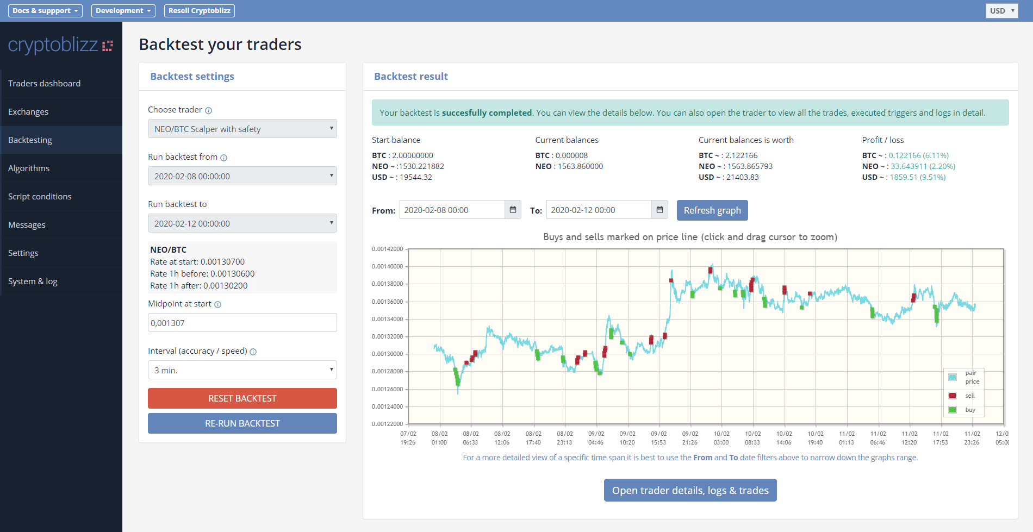Open the USD currency selector

(x=1001, y=11)
